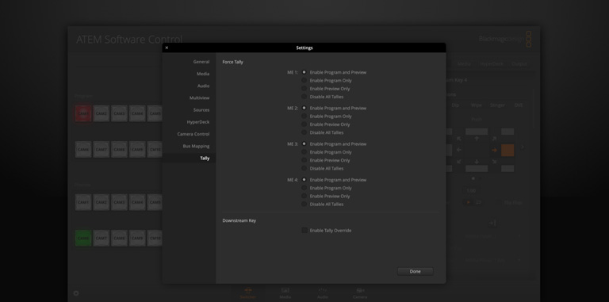Switch to the Output tab in the right panel
The width and height of the screenshot is (609, 302).
pyautogui.click(x=519, y=63)
